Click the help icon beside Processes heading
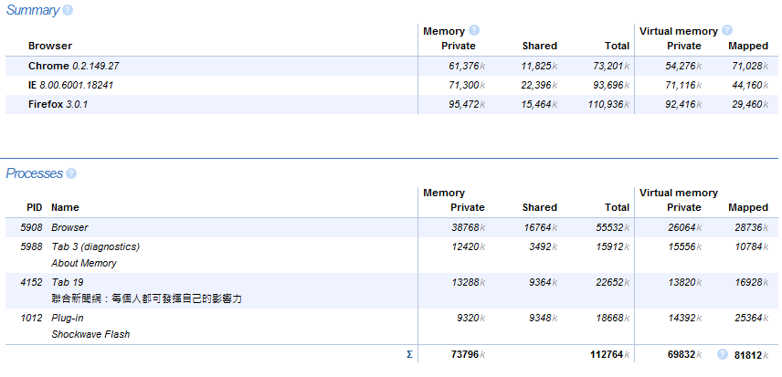The height and width of the screenshot is (377, 782). click(x=71, y=173)
